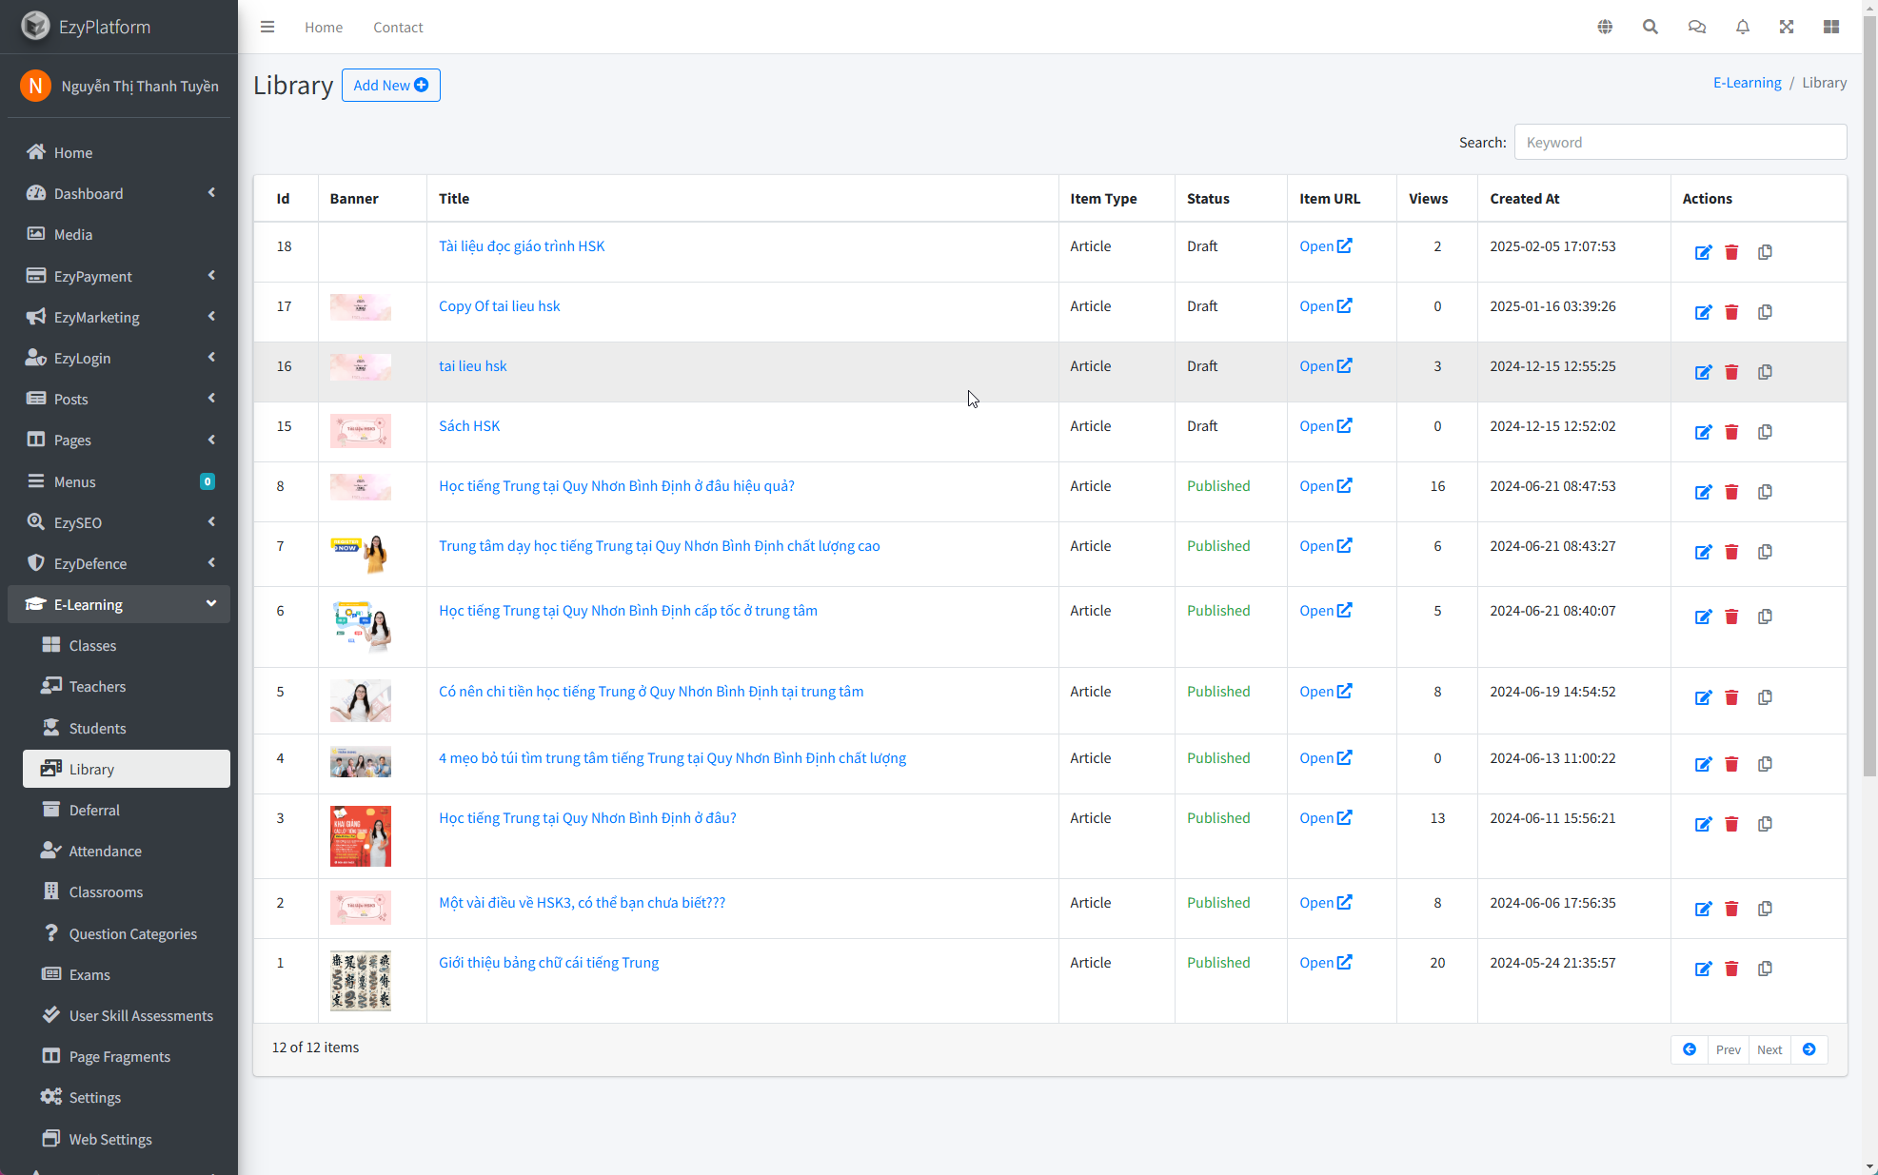Go to first page arrow icon
Viewport: 1878px width, 1175px height.
coord(1690,1049)
